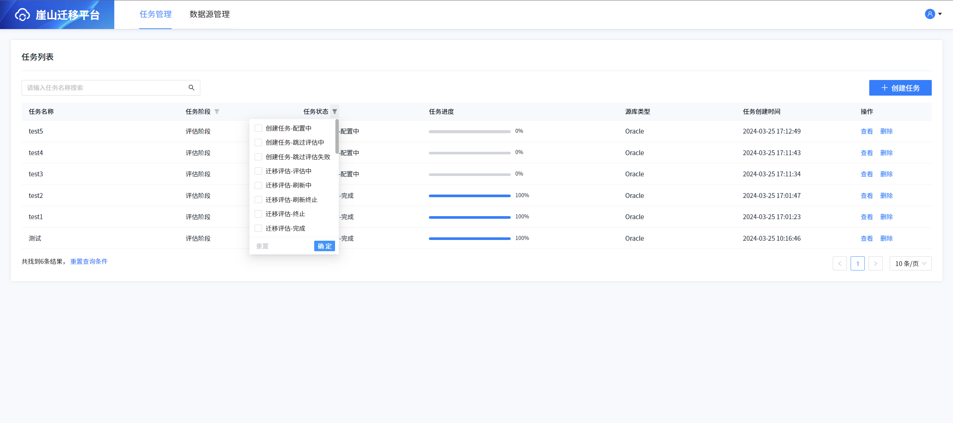Go to previous page arrow
The width and height of the screenshot is (953, 423).
(839, 263)
